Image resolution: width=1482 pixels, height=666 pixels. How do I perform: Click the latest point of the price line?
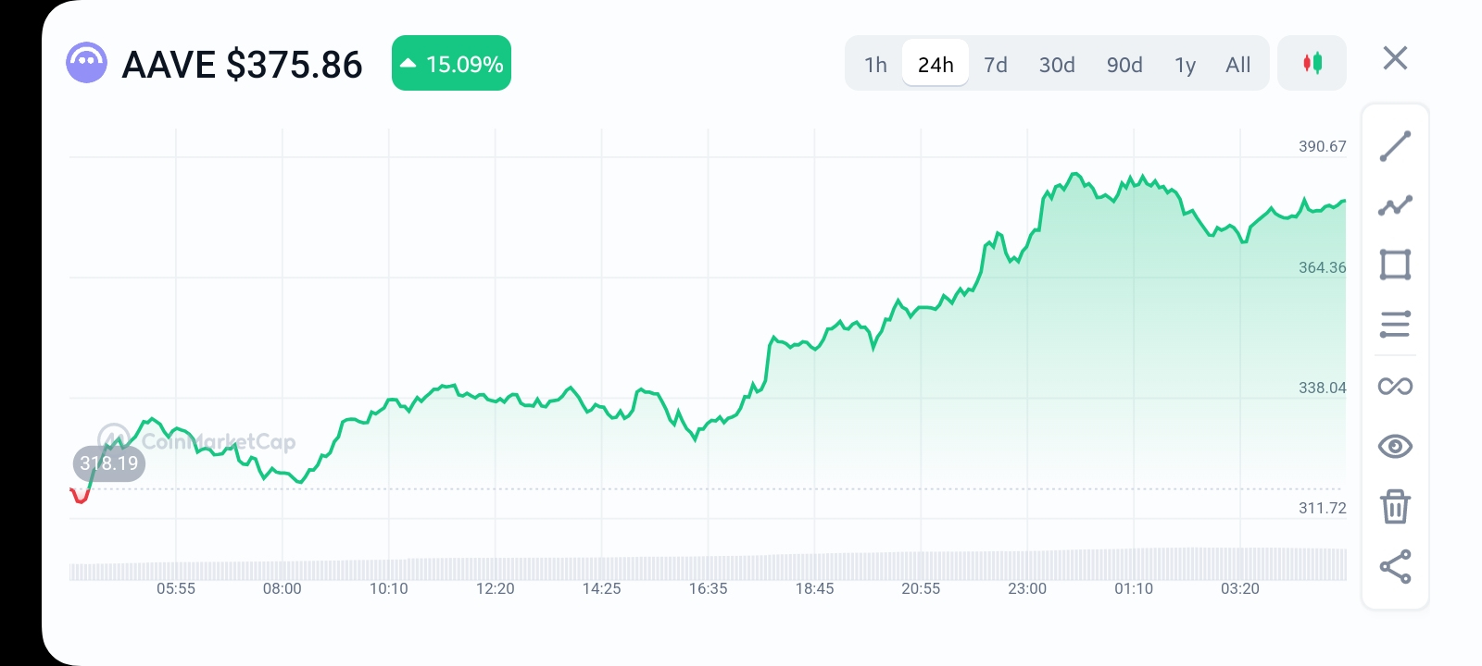coord(1344,201)
